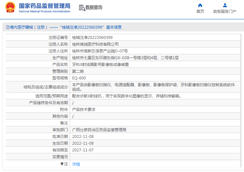Click the 产品储存条件及有效期 label

tap(48, 103)
